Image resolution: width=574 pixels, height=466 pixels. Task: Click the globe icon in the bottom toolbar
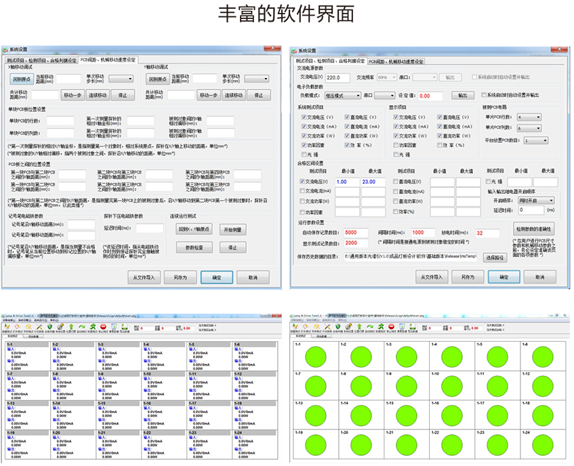coord(115,328)
